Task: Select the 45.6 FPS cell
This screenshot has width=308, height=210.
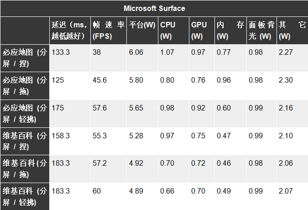Action: coord(99,80)
